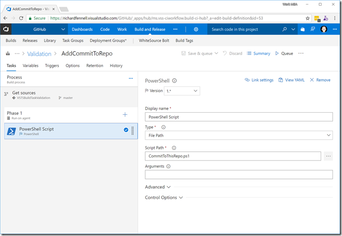Switch to the Options tab

73,66
